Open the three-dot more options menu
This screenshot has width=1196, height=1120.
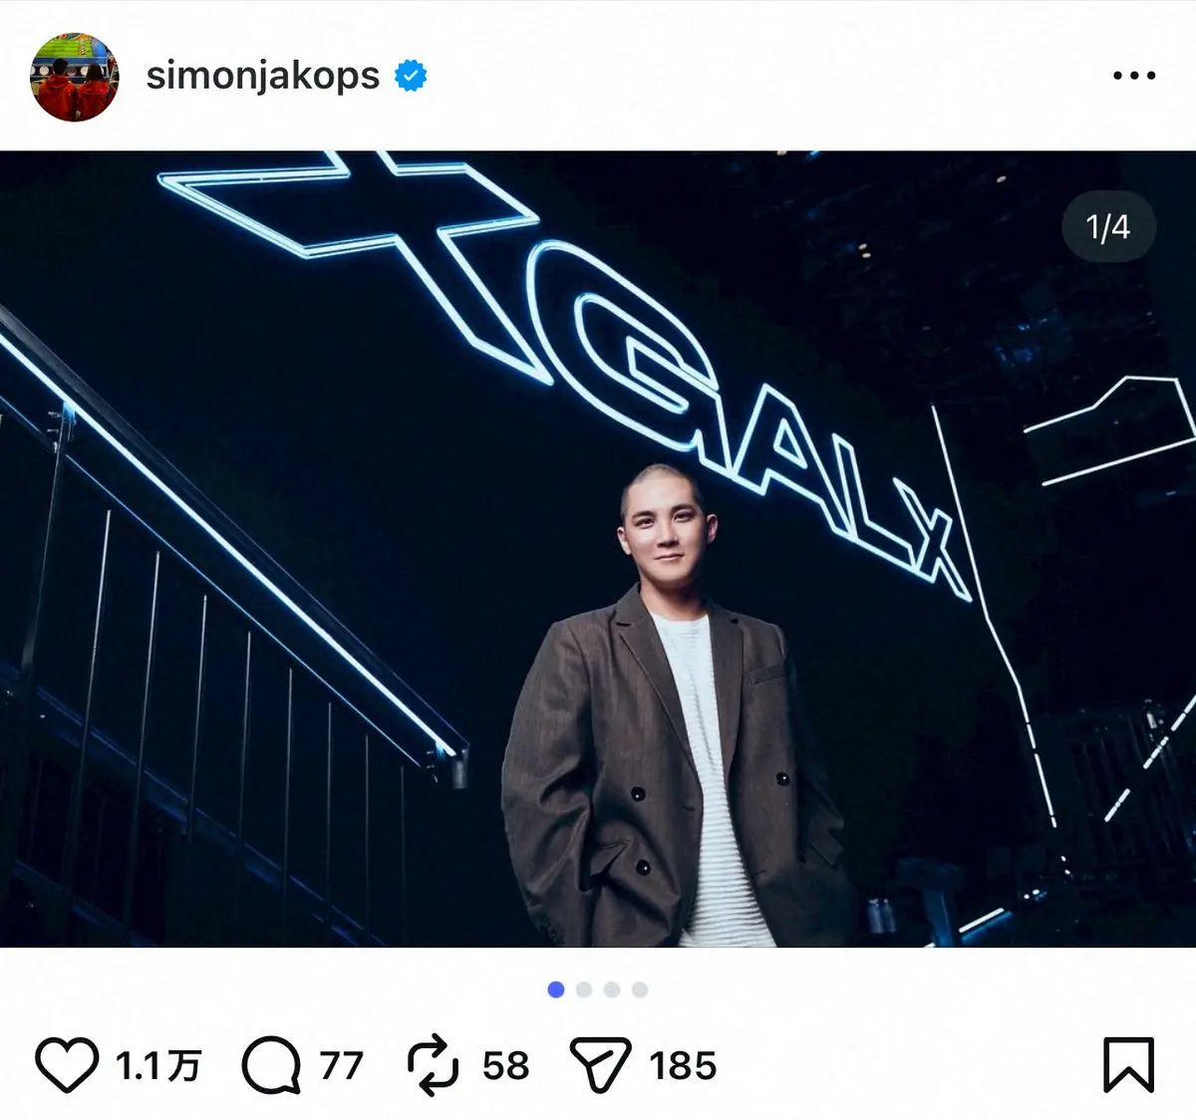[1133, 76]
